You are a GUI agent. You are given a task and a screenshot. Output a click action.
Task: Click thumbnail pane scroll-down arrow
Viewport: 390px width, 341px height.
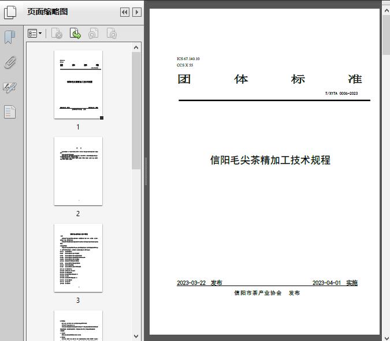pyautogui.click(x=136, y=336)
